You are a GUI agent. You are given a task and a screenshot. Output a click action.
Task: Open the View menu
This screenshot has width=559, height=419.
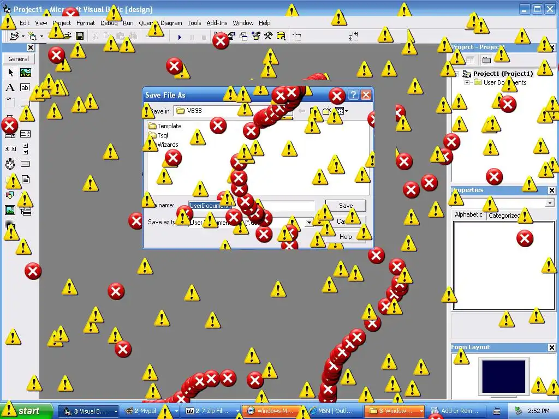click(x=41, y=23)
